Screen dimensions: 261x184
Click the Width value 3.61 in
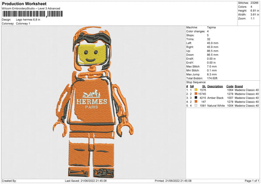click(254, 15)
